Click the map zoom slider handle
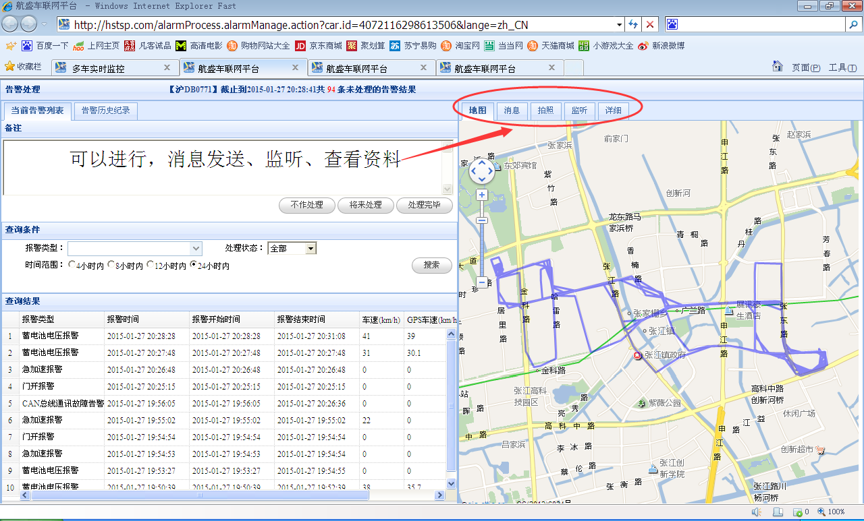The image size is (864, 521). point(482,220)
